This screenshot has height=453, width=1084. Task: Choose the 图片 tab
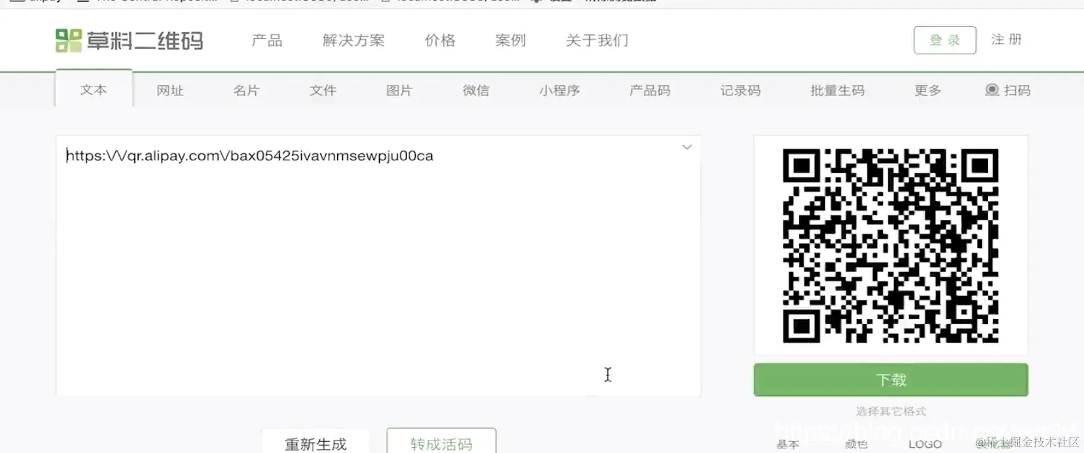[x=399, y=90]
